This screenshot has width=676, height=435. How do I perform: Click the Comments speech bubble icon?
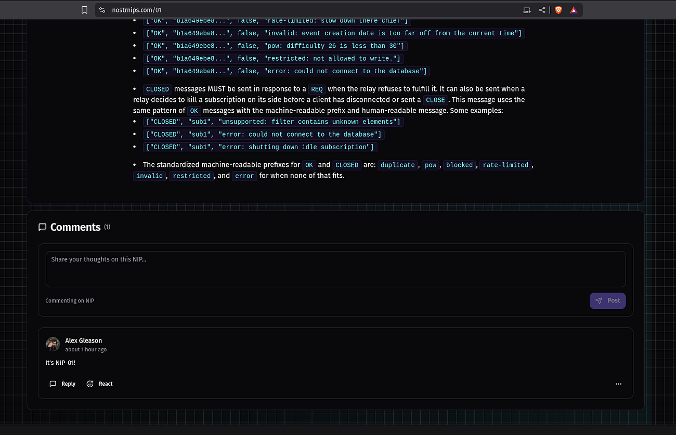click(43, 227)
